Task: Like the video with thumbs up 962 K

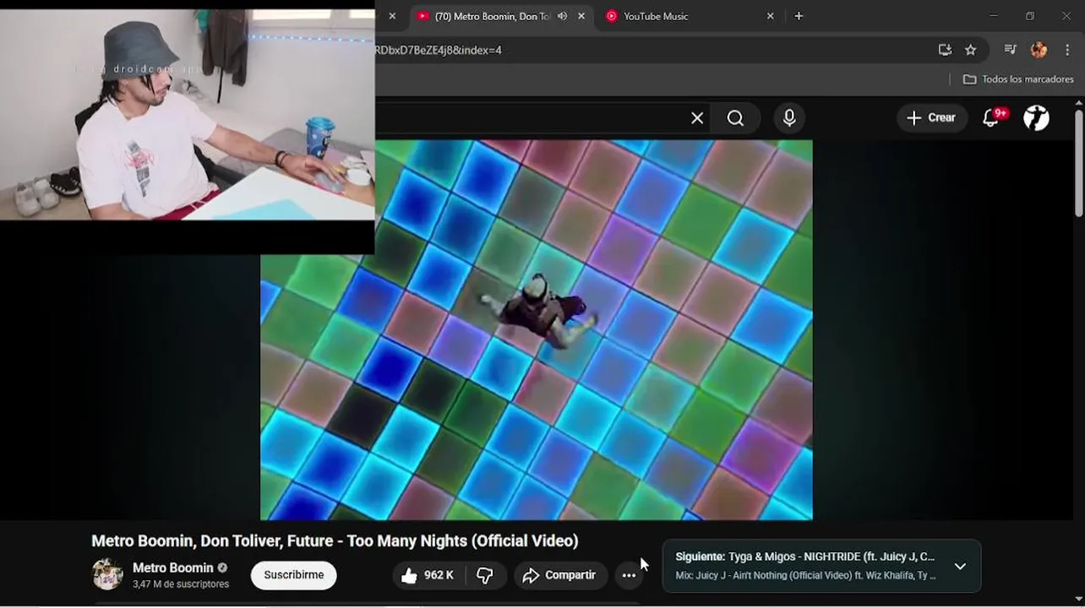Action: [428, 575]
